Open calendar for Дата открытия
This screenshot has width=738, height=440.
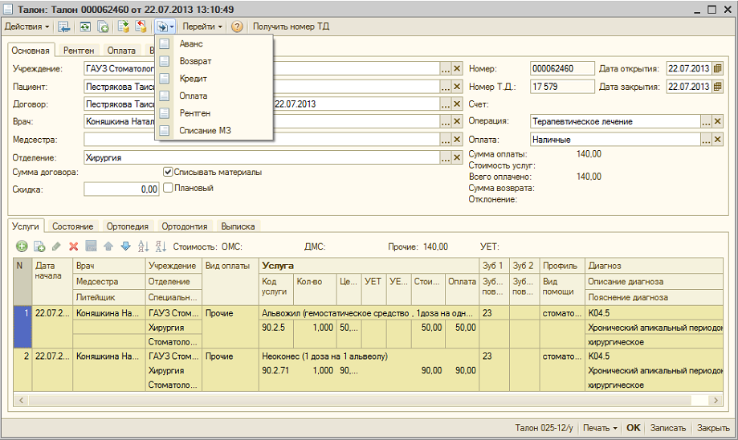[x=718, y=68]
